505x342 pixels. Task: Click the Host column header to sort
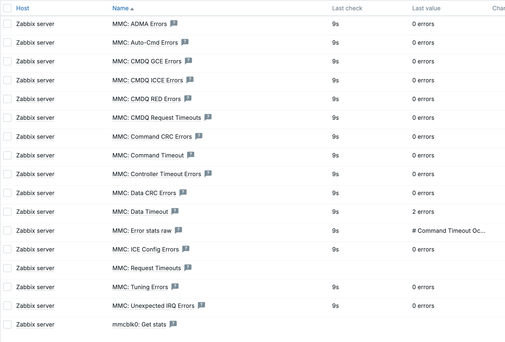pyautogui.click(x=22, y=8)
